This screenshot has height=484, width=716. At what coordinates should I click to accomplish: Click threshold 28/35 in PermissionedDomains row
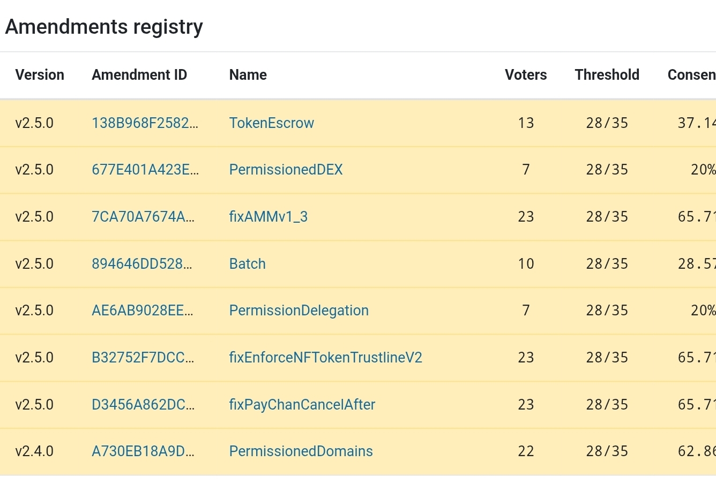click(x=607, y=451)
